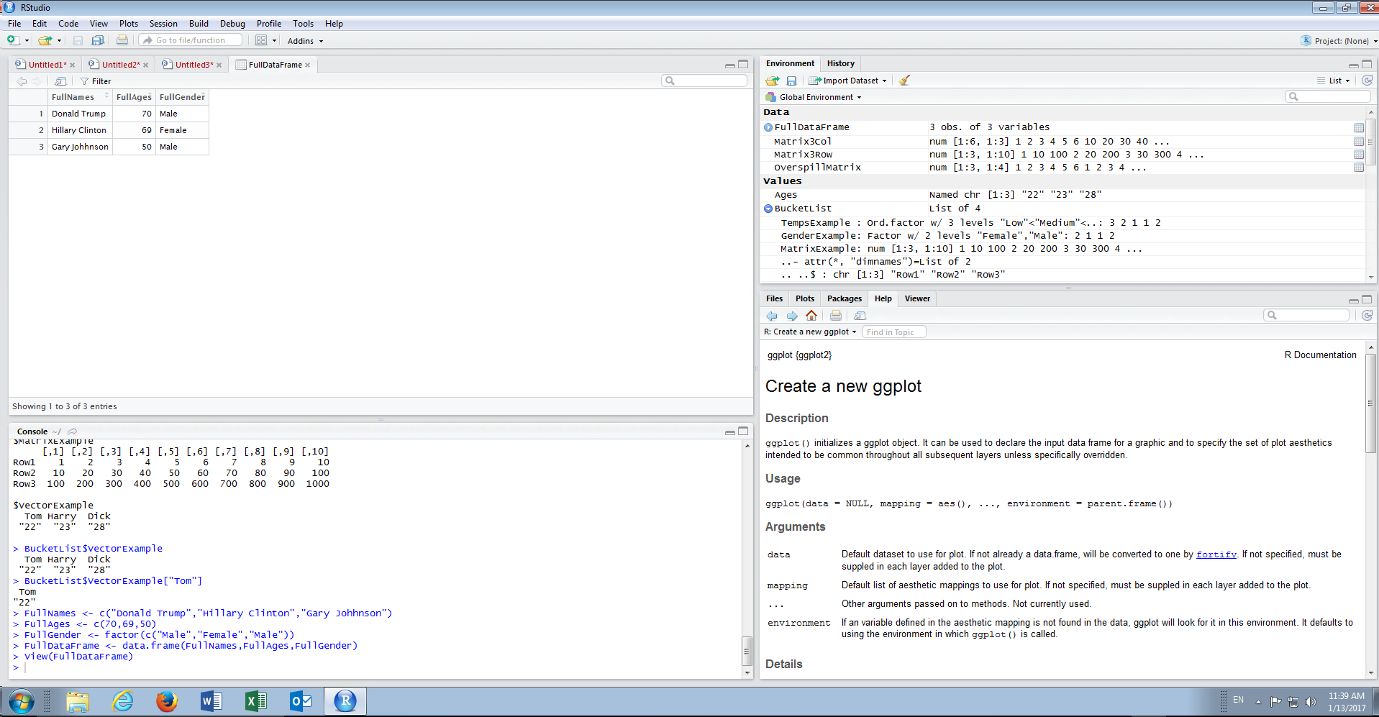Select the Gary Johhnson cell
1379x717 pixels.
[x=80, y=147]
